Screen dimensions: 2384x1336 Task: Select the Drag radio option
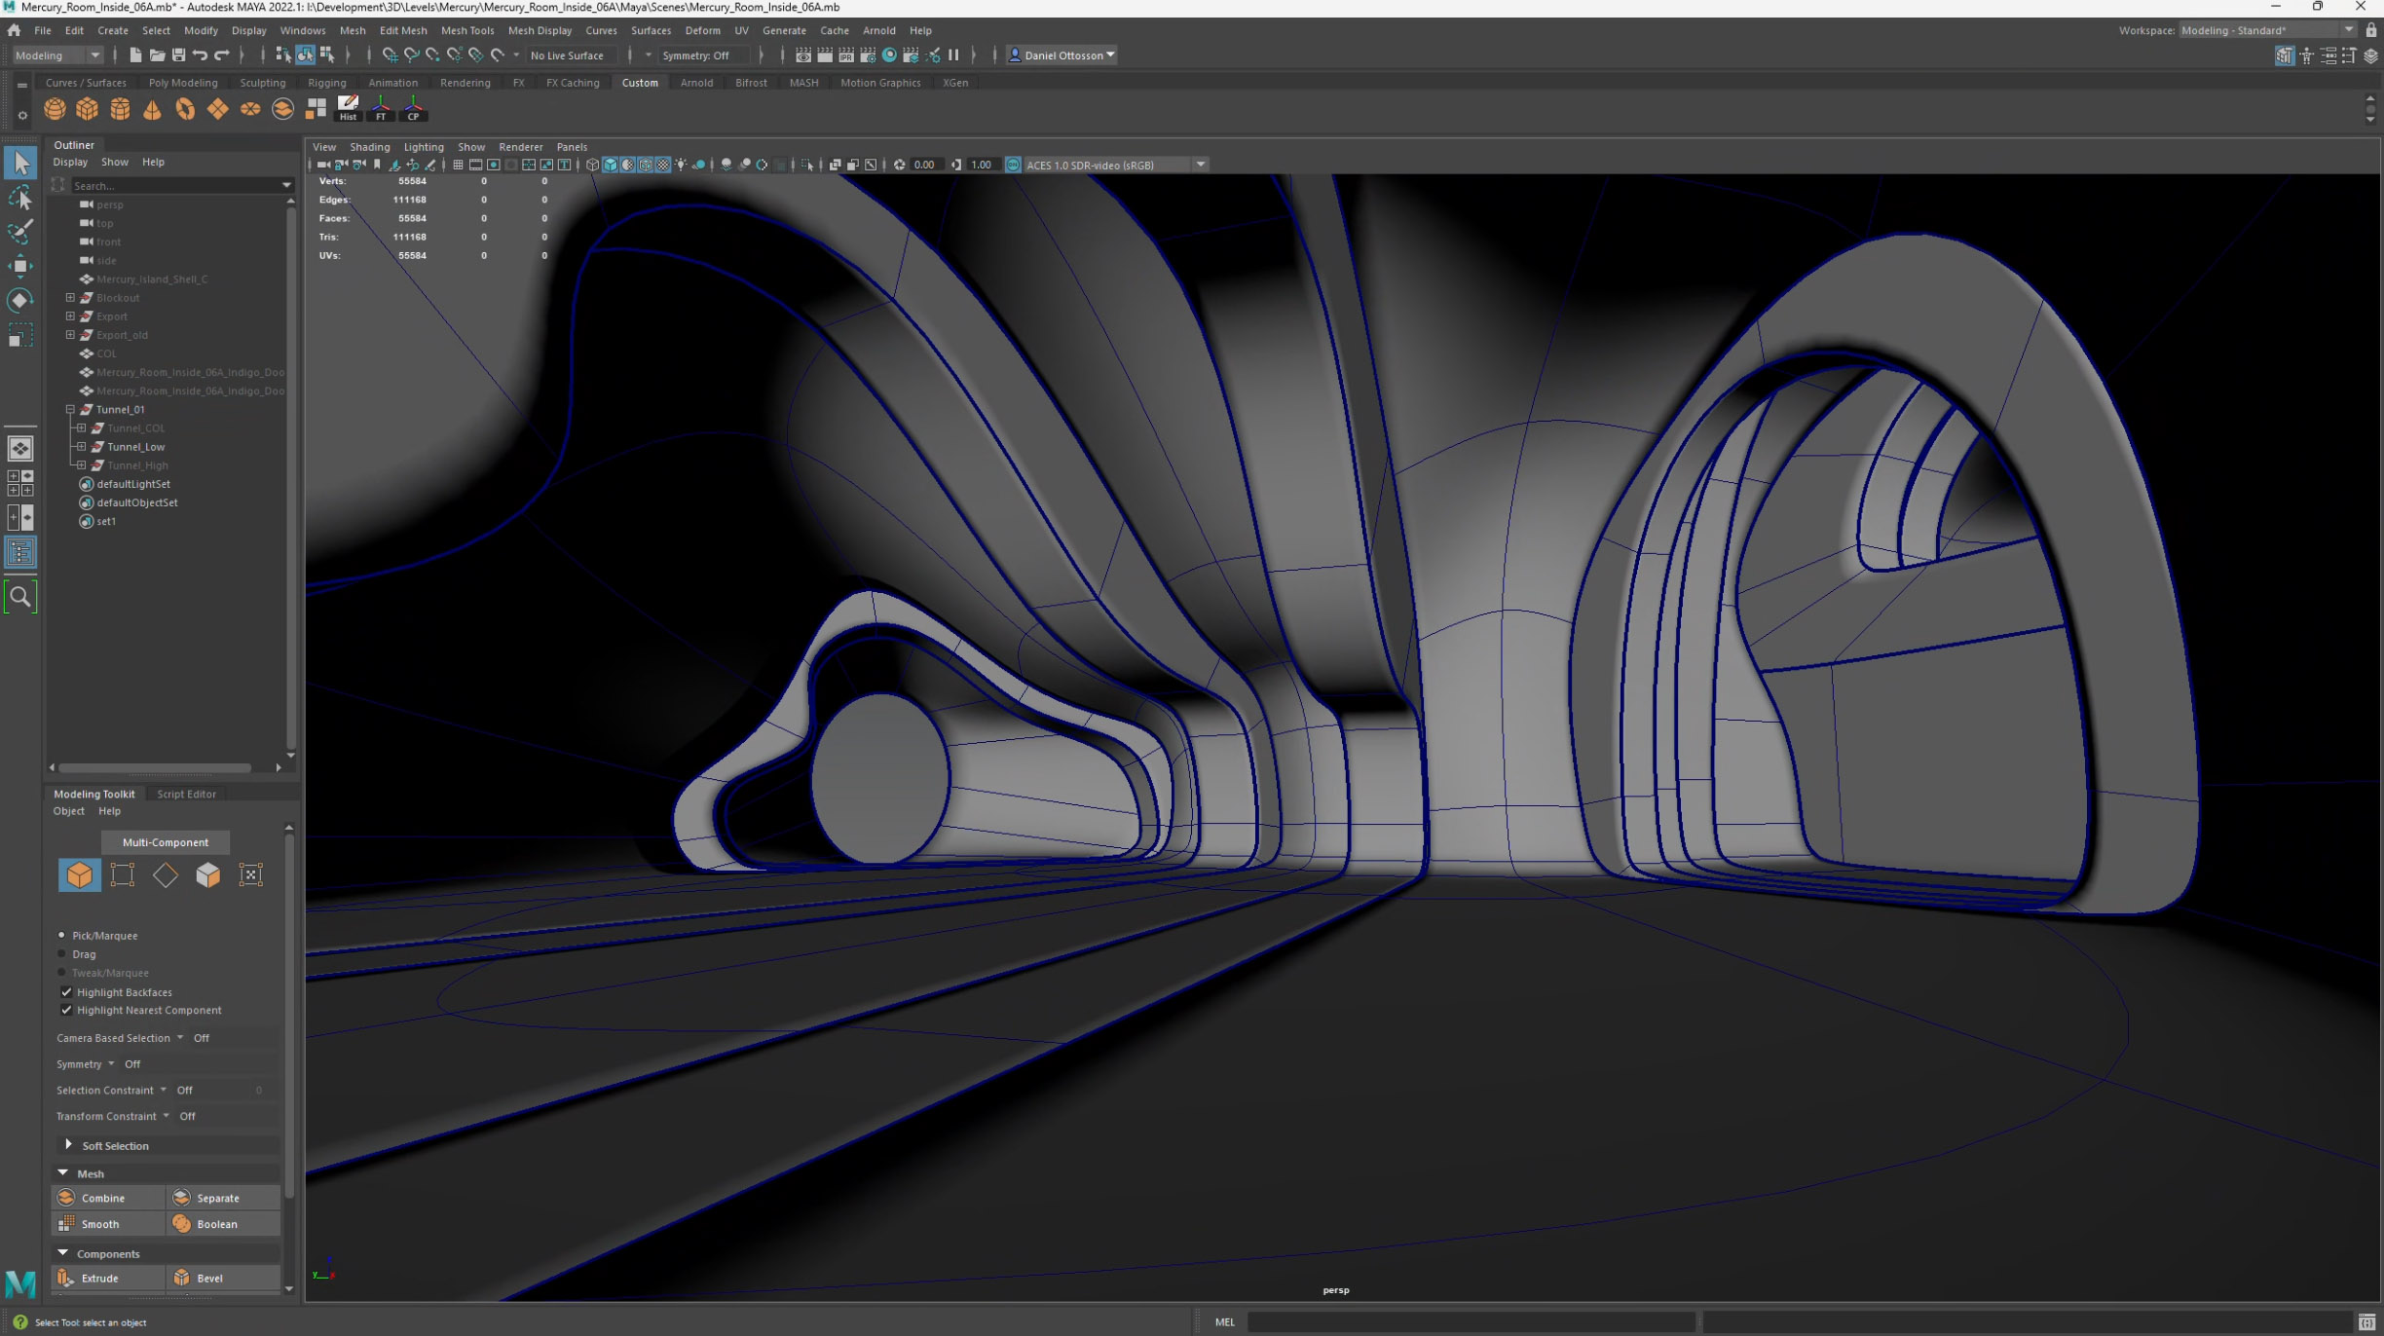(x=62, y=954)
